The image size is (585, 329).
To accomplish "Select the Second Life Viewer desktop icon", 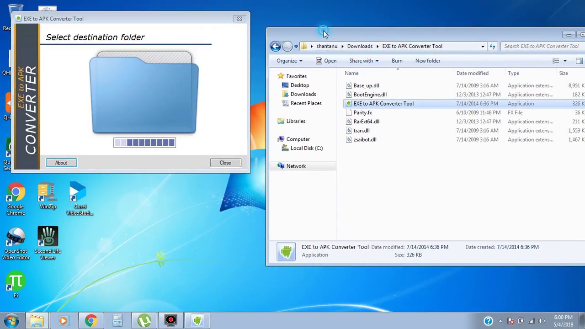I will tap(48, 244).
